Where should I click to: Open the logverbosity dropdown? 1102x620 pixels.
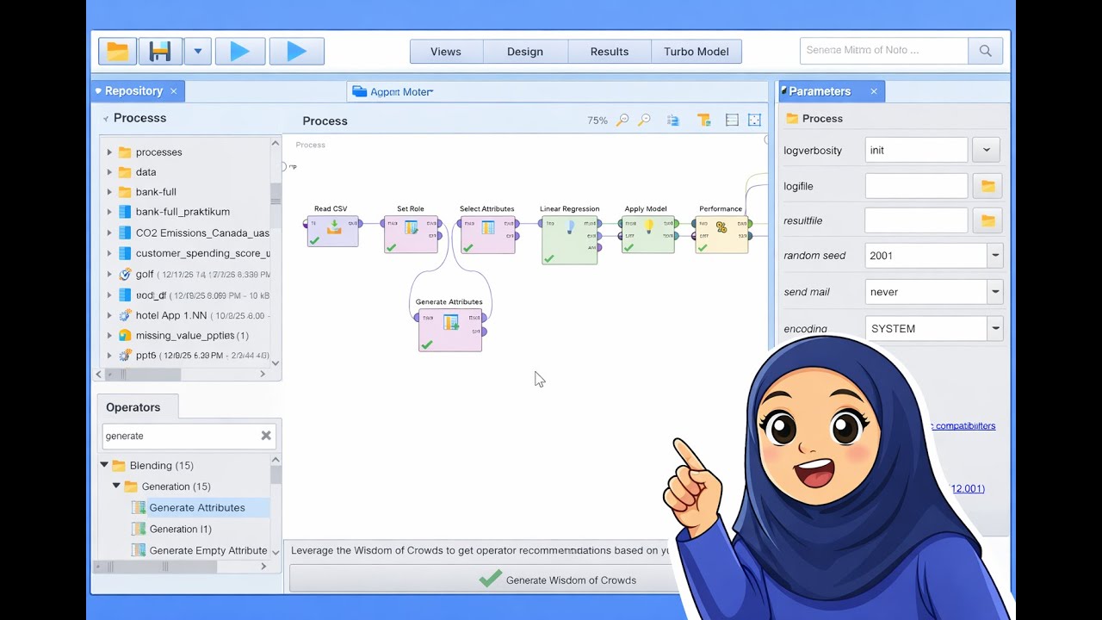(986, 150)
